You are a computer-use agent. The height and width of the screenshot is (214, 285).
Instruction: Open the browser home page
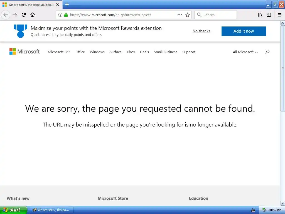coord(33,15)
